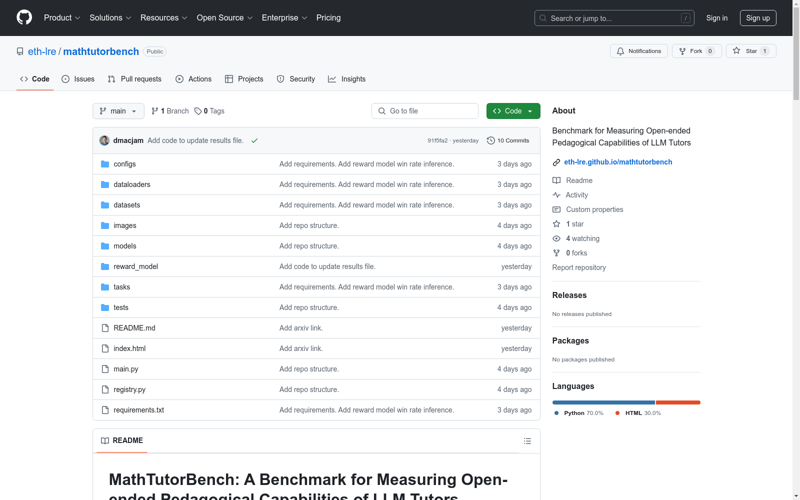The width and height of the screenshot is (800, 500).
Task: Open the Insights tab
Action: [x=347, y=79]
